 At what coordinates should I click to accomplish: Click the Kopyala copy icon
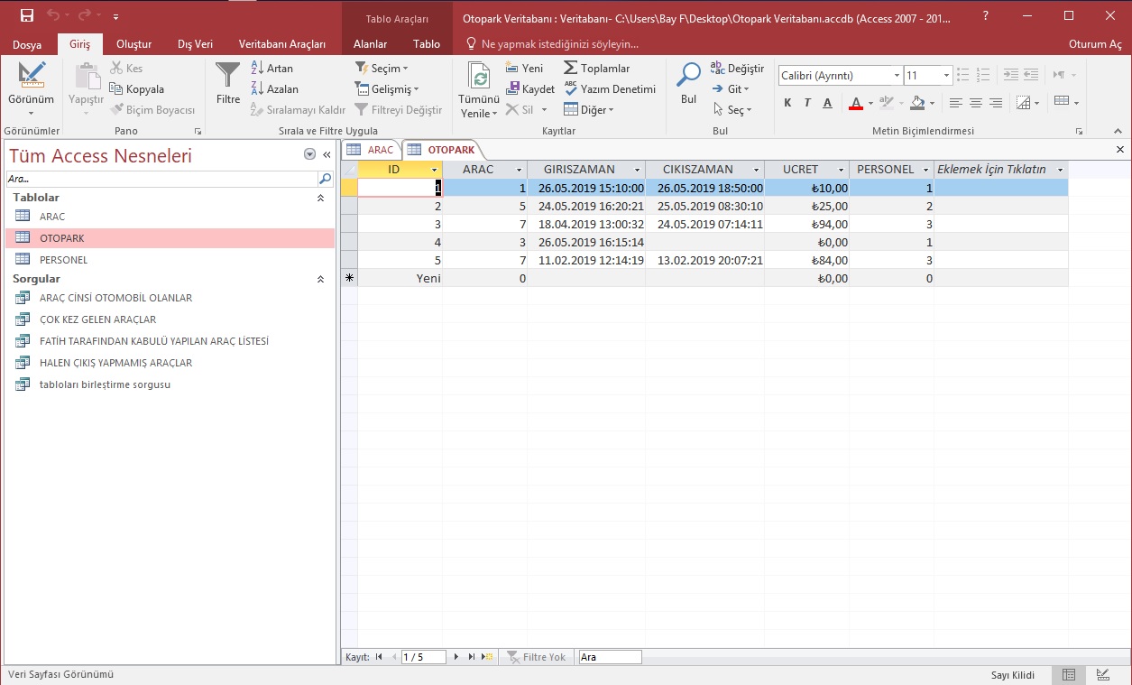pos(116,89)
